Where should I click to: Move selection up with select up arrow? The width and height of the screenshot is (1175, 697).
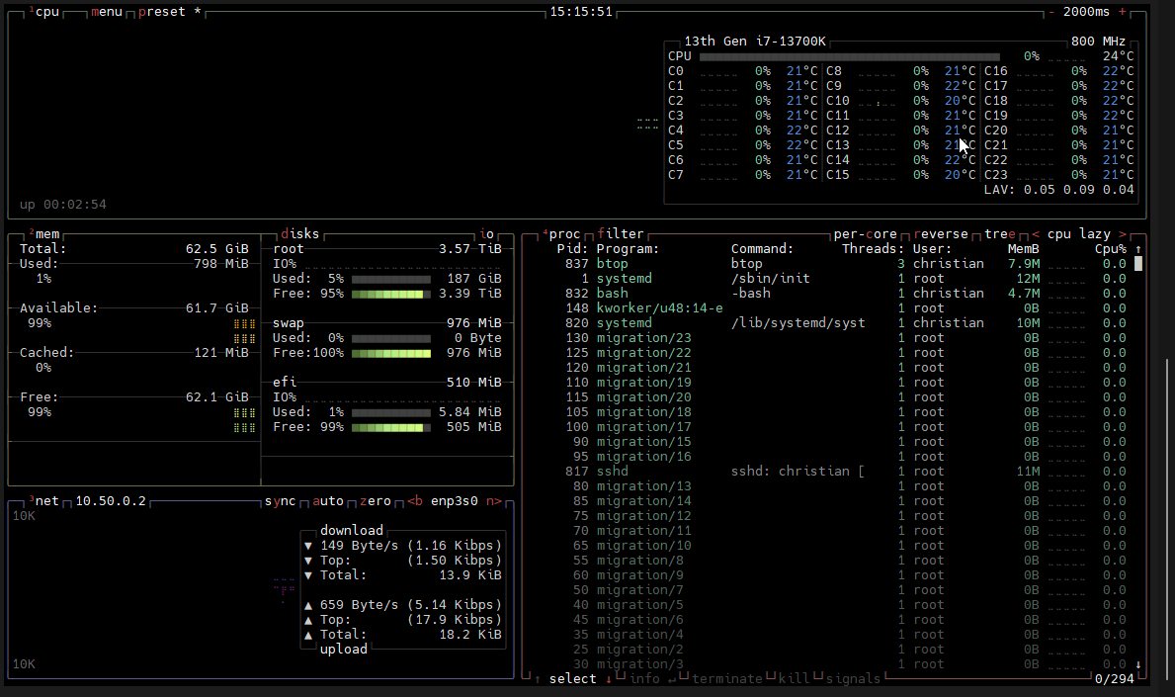pos(538,679)
